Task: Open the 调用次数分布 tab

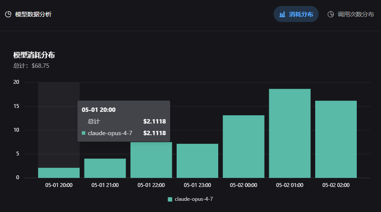Action: (351, 14)
